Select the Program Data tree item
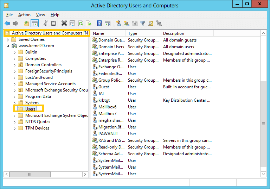Image resolution: width=270 pixels, height=189 pixels. [x=38, y=96]
